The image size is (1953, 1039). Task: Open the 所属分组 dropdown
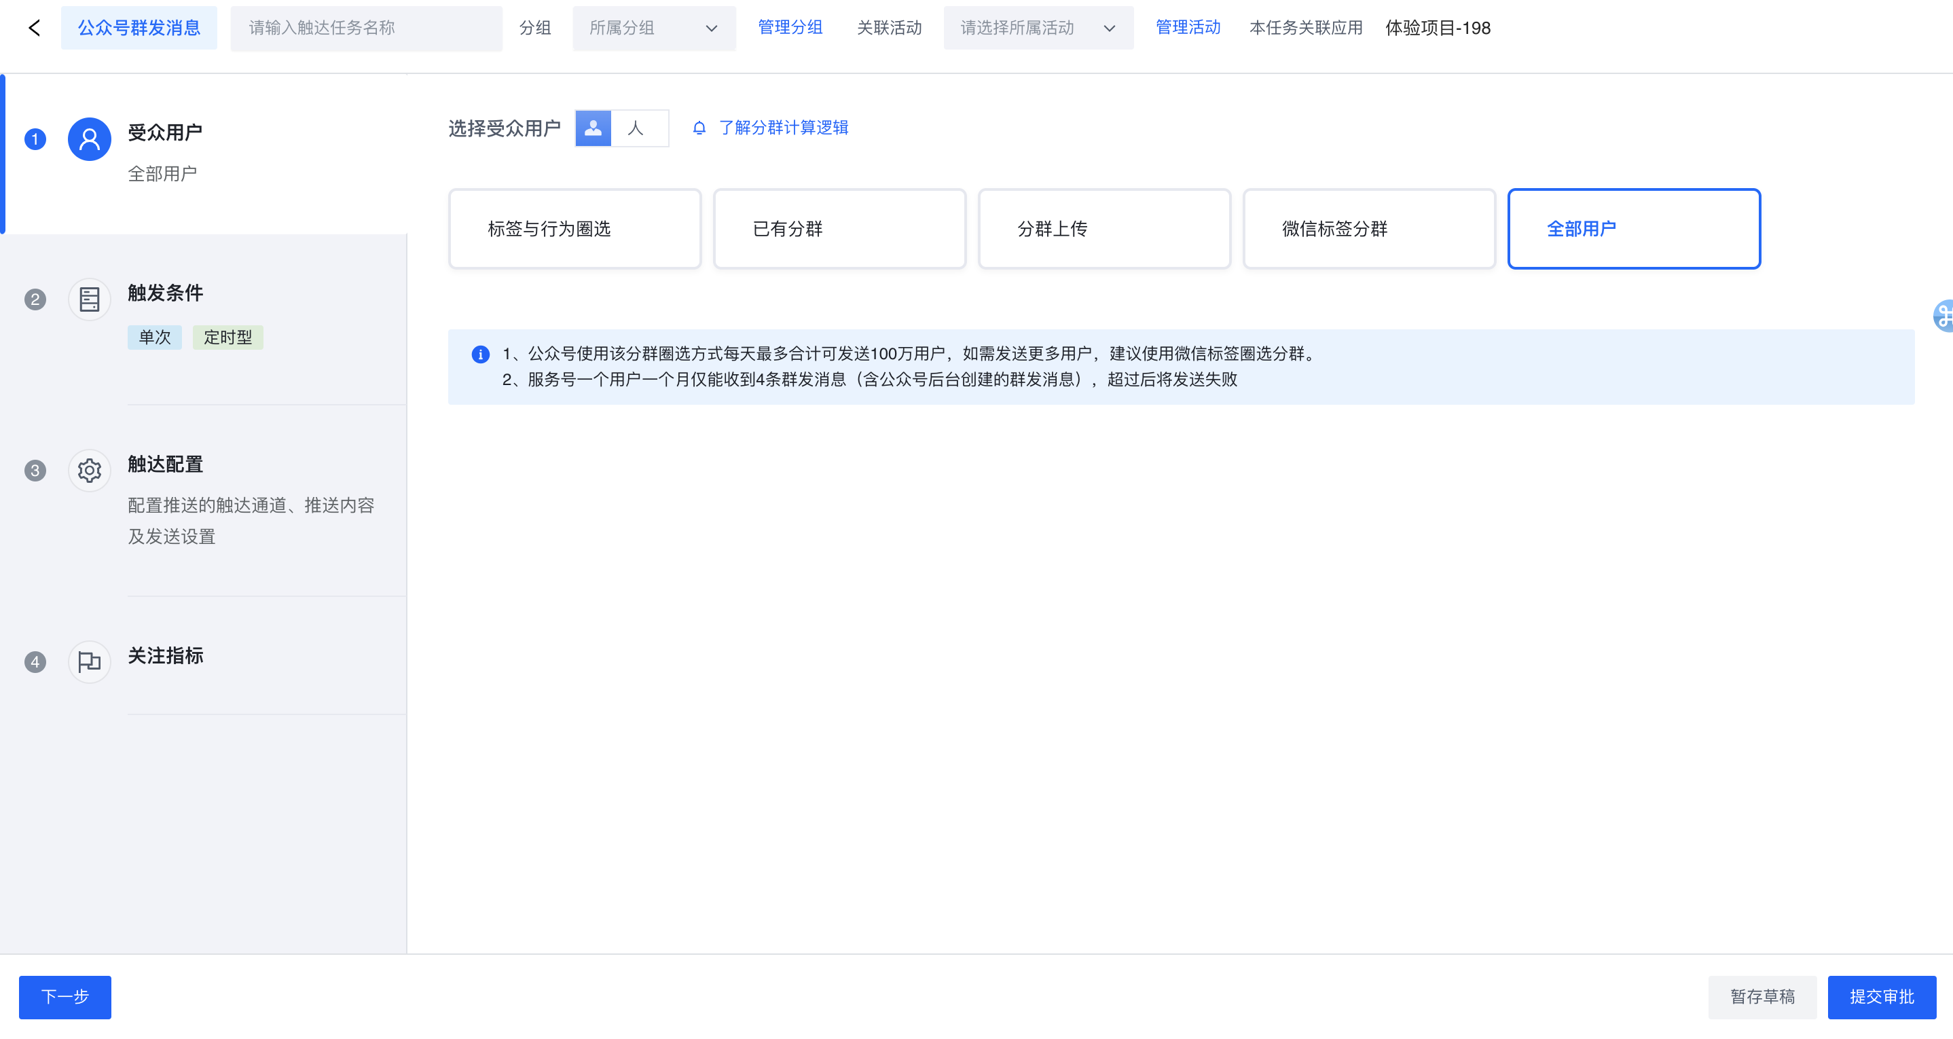tap(653, 28)
